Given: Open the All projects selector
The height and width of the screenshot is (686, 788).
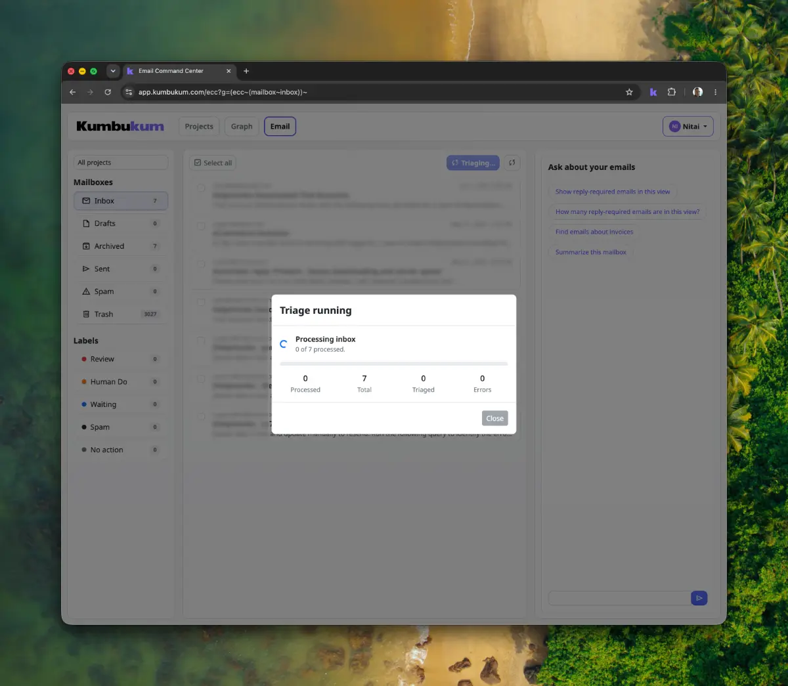Looking at the screenshot, I should [121, 162].
